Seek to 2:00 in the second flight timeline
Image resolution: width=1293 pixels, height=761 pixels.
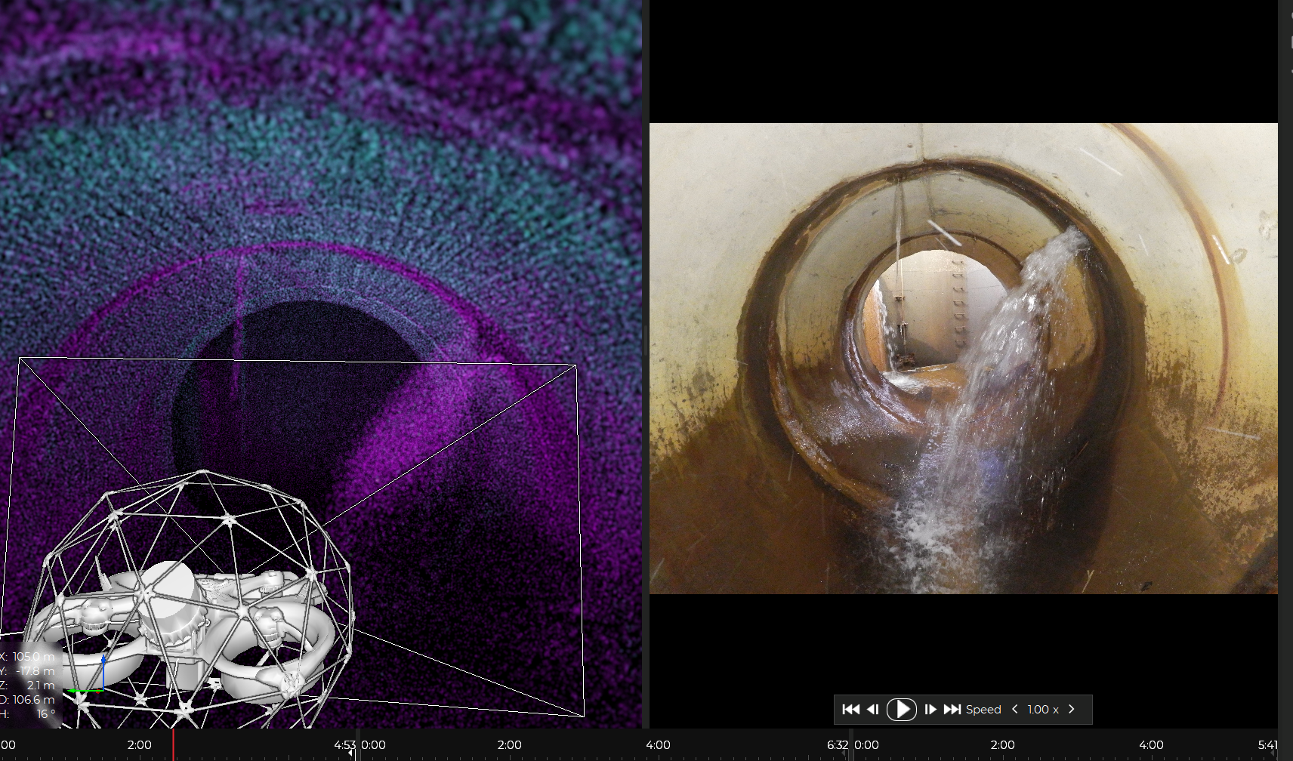pyautogui.click(x=509, y=745)
